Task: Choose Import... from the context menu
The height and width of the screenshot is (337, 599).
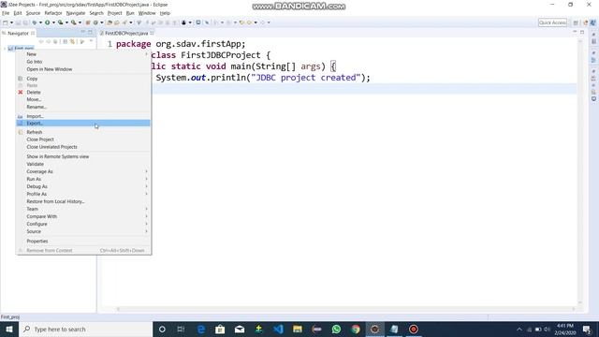Action: (x=83, y=116)
